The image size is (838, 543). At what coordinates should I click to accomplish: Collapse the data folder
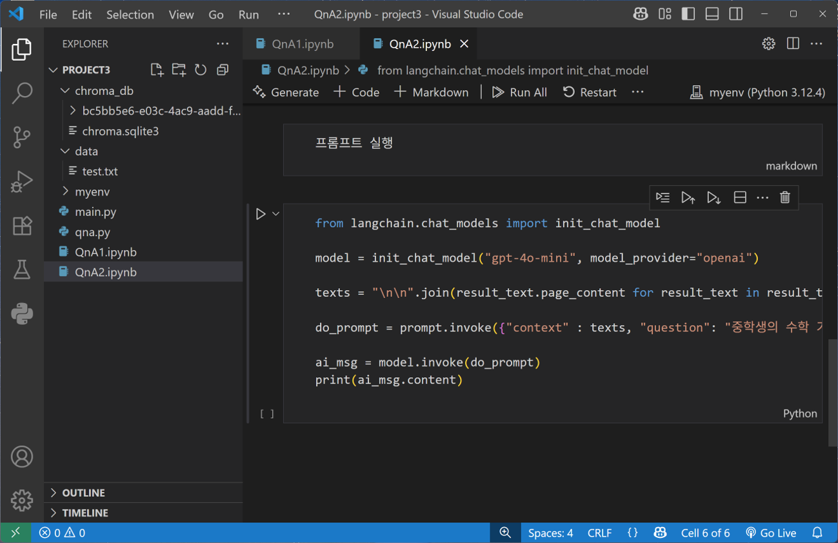(x=65, y=152)
